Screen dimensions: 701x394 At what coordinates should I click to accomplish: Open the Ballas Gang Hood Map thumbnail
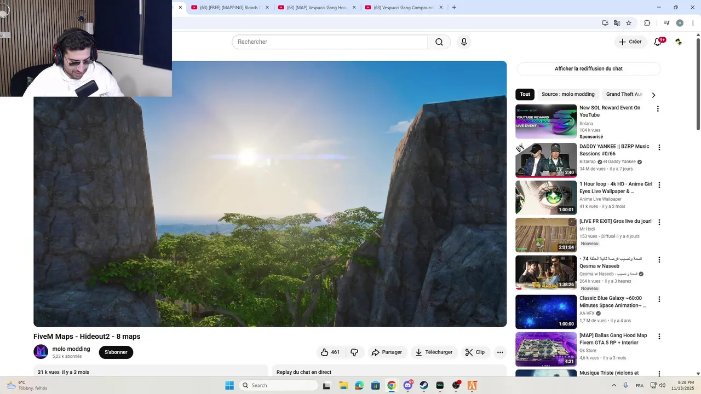pyautogui.click(x=546, y=349)
